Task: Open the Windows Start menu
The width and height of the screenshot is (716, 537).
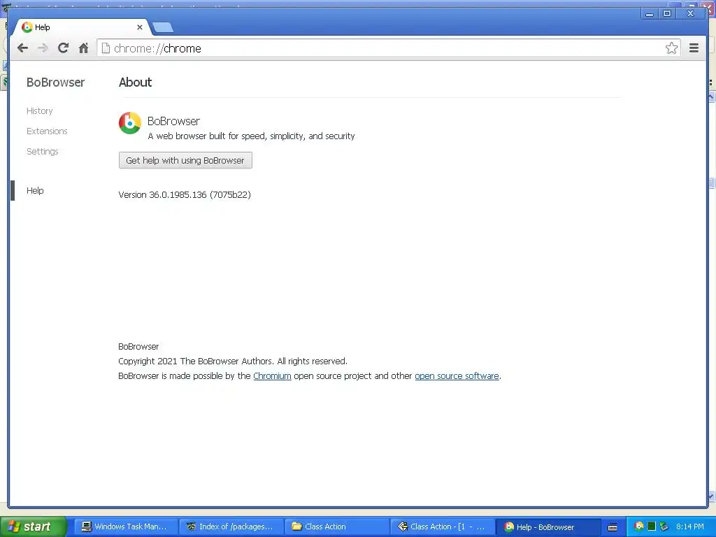Action: tap(33, 527)
